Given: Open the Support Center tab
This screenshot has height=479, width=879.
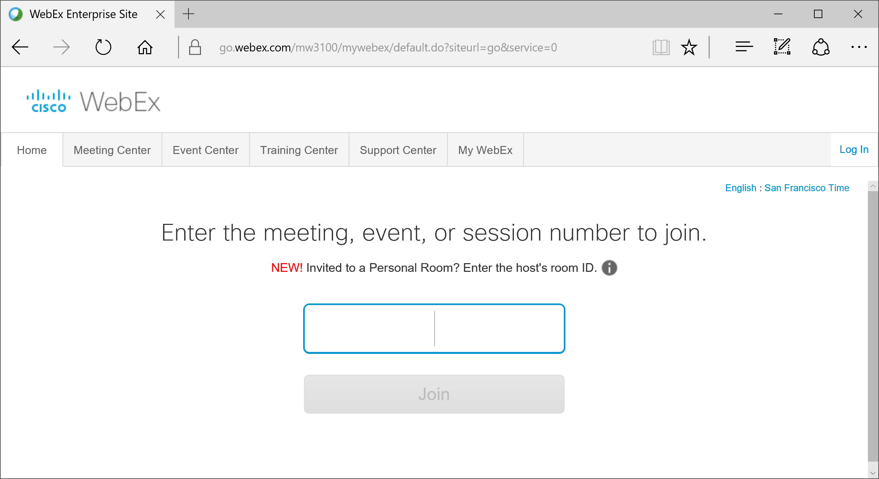Looking at the screenshot, I should click(398, 150).
